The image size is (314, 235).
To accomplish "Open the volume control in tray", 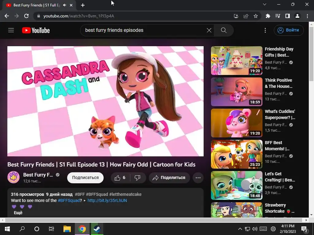I will 255,229.
